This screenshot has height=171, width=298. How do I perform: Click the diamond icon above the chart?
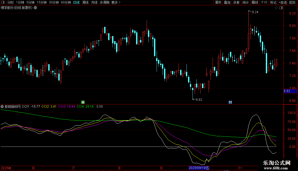(x=276, y=8)
